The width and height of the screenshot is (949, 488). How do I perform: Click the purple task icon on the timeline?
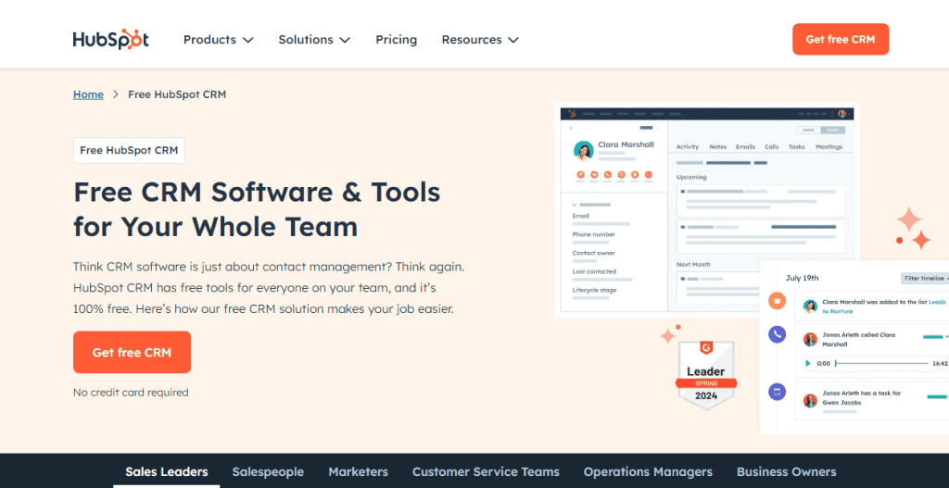tap(778, 392)
